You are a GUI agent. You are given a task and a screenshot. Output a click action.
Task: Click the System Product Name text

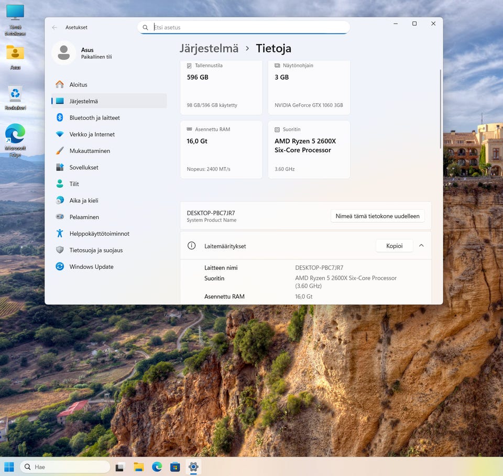click(212, 220)
